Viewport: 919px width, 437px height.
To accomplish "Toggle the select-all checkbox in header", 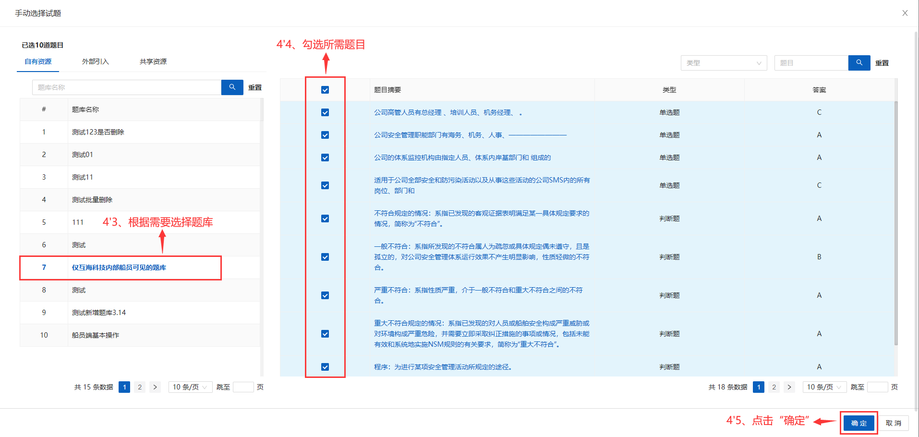I will [x=325, y=90].
